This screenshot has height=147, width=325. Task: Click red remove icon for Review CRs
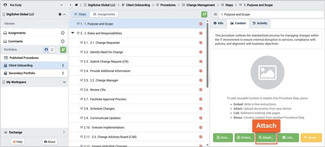[201, 90]
